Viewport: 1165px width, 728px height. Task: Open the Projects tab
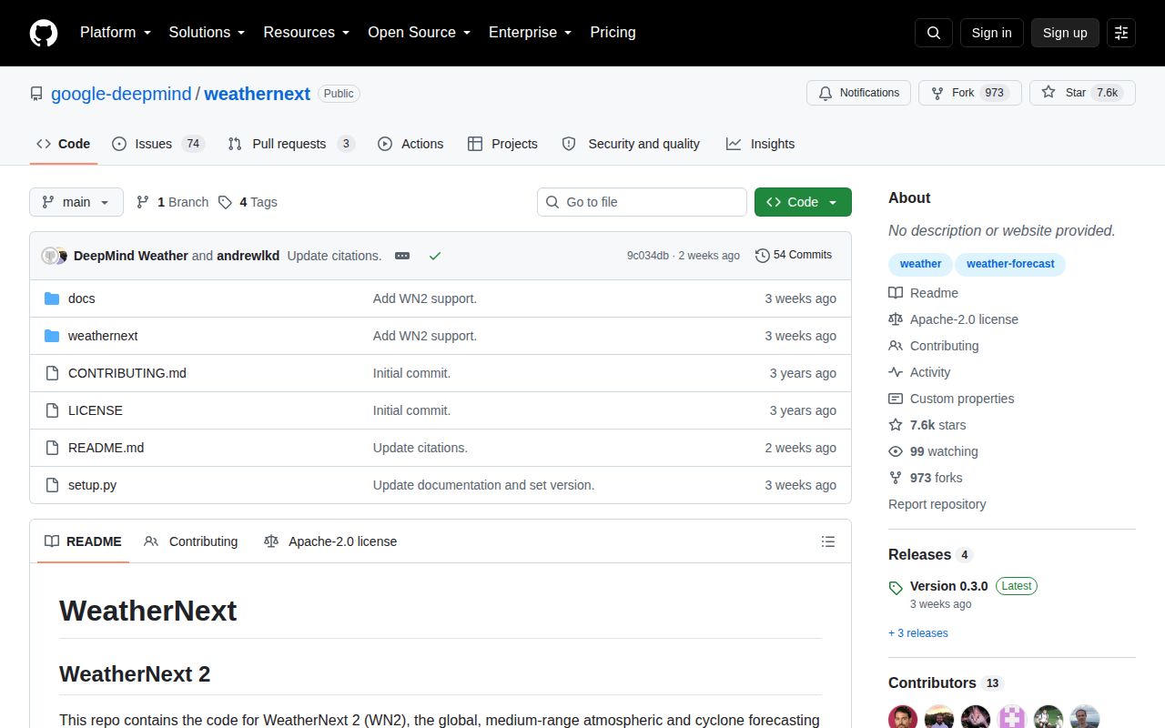[x=502, y=144]
